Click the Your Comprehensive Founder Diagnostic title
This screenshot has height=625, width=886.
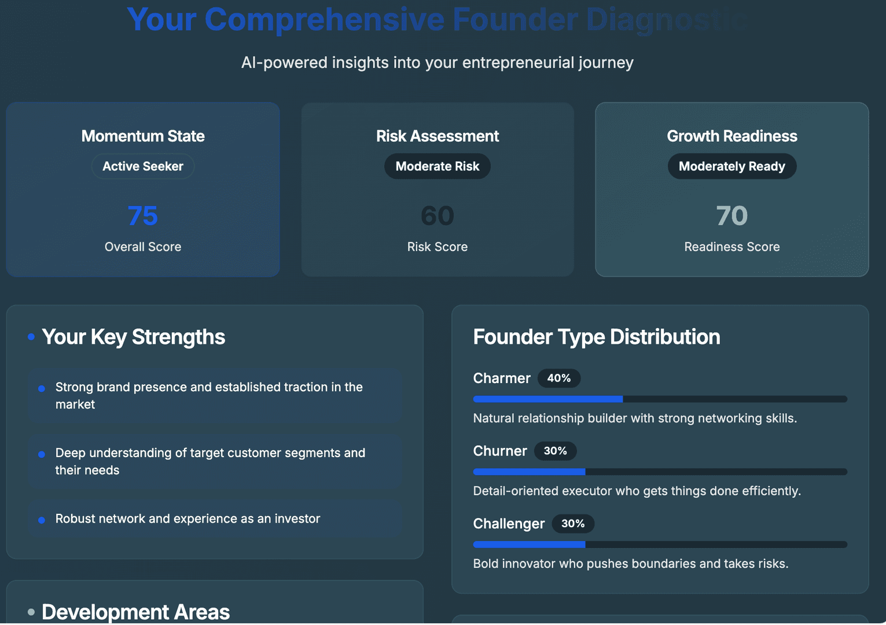pyautogui.click(x=437, y=19)
